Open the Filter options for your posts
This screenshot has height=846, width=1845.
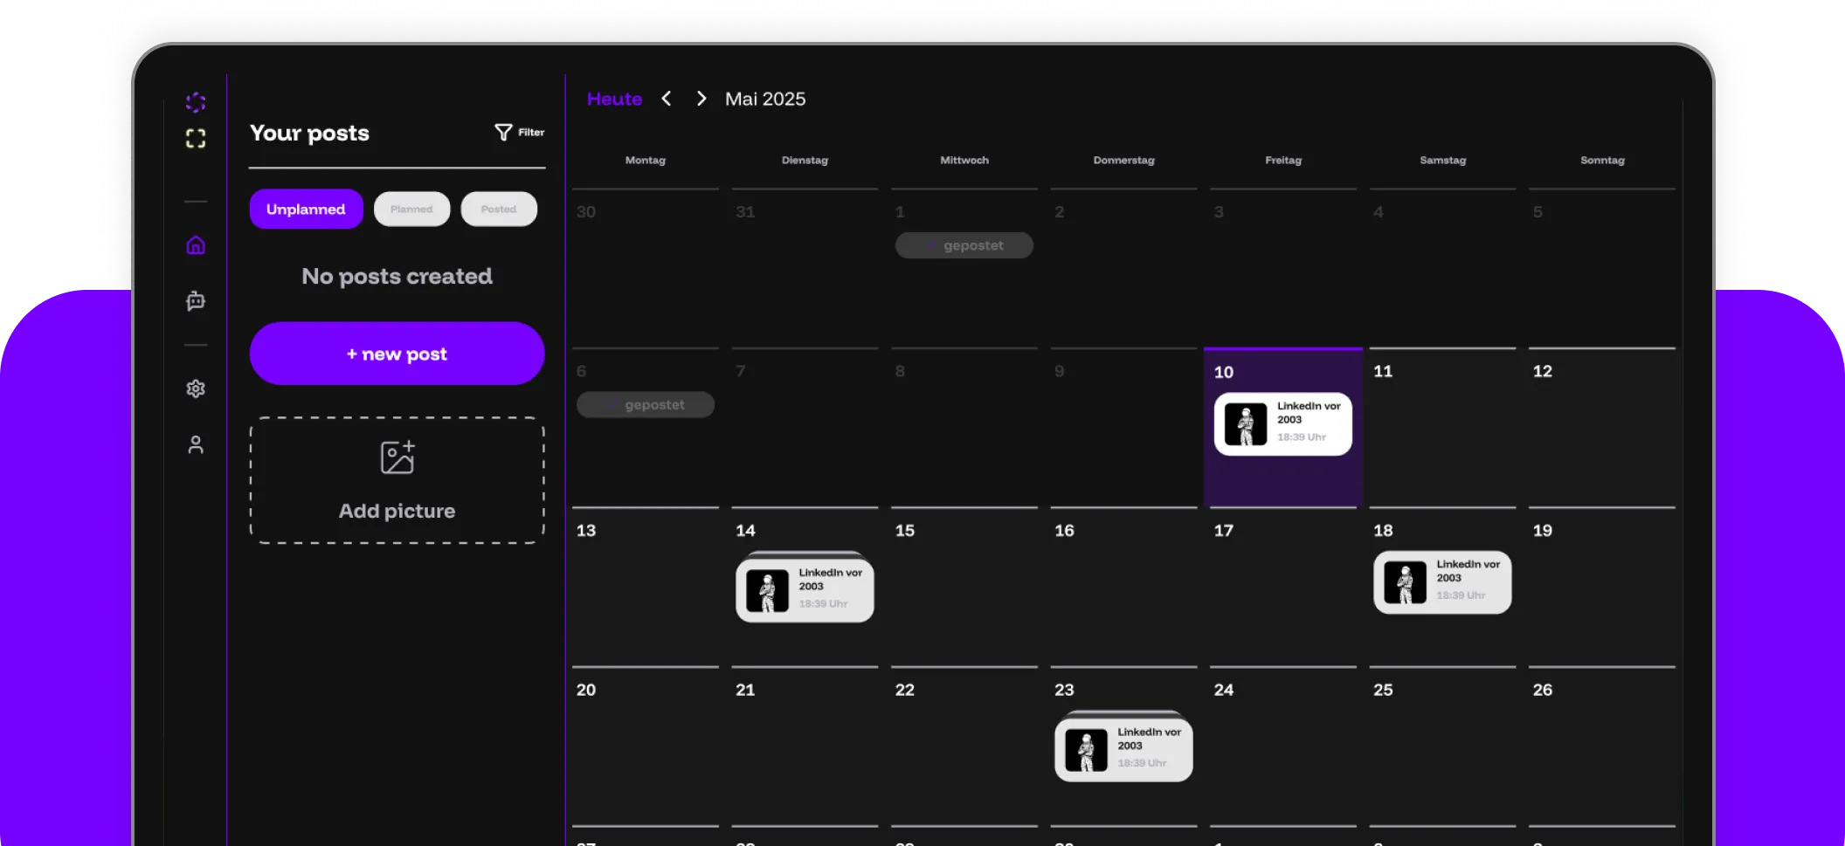[519, 132]
